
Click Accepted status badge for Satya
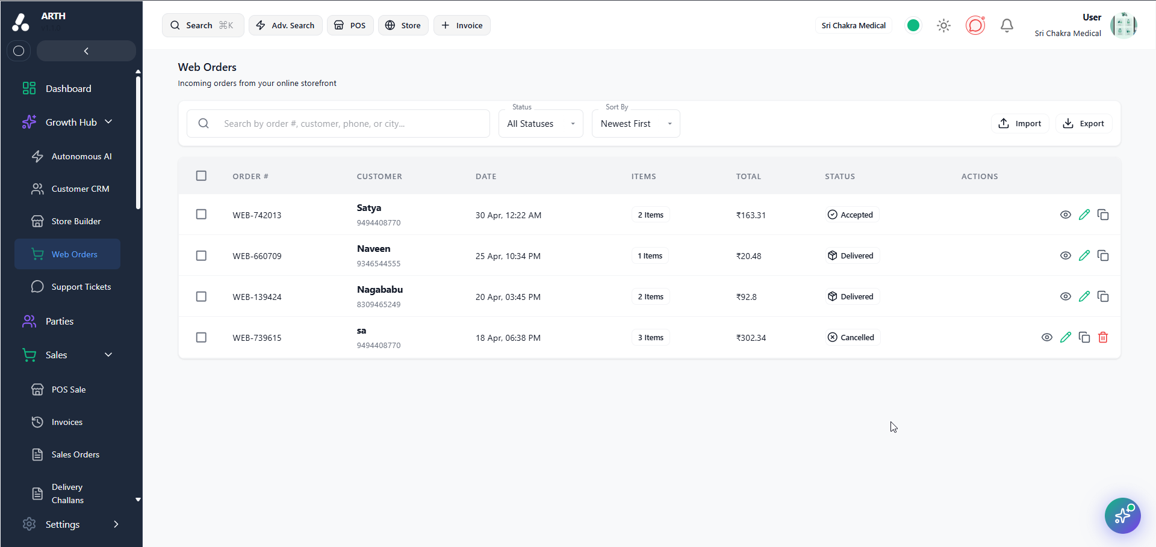tap(851, 215)
